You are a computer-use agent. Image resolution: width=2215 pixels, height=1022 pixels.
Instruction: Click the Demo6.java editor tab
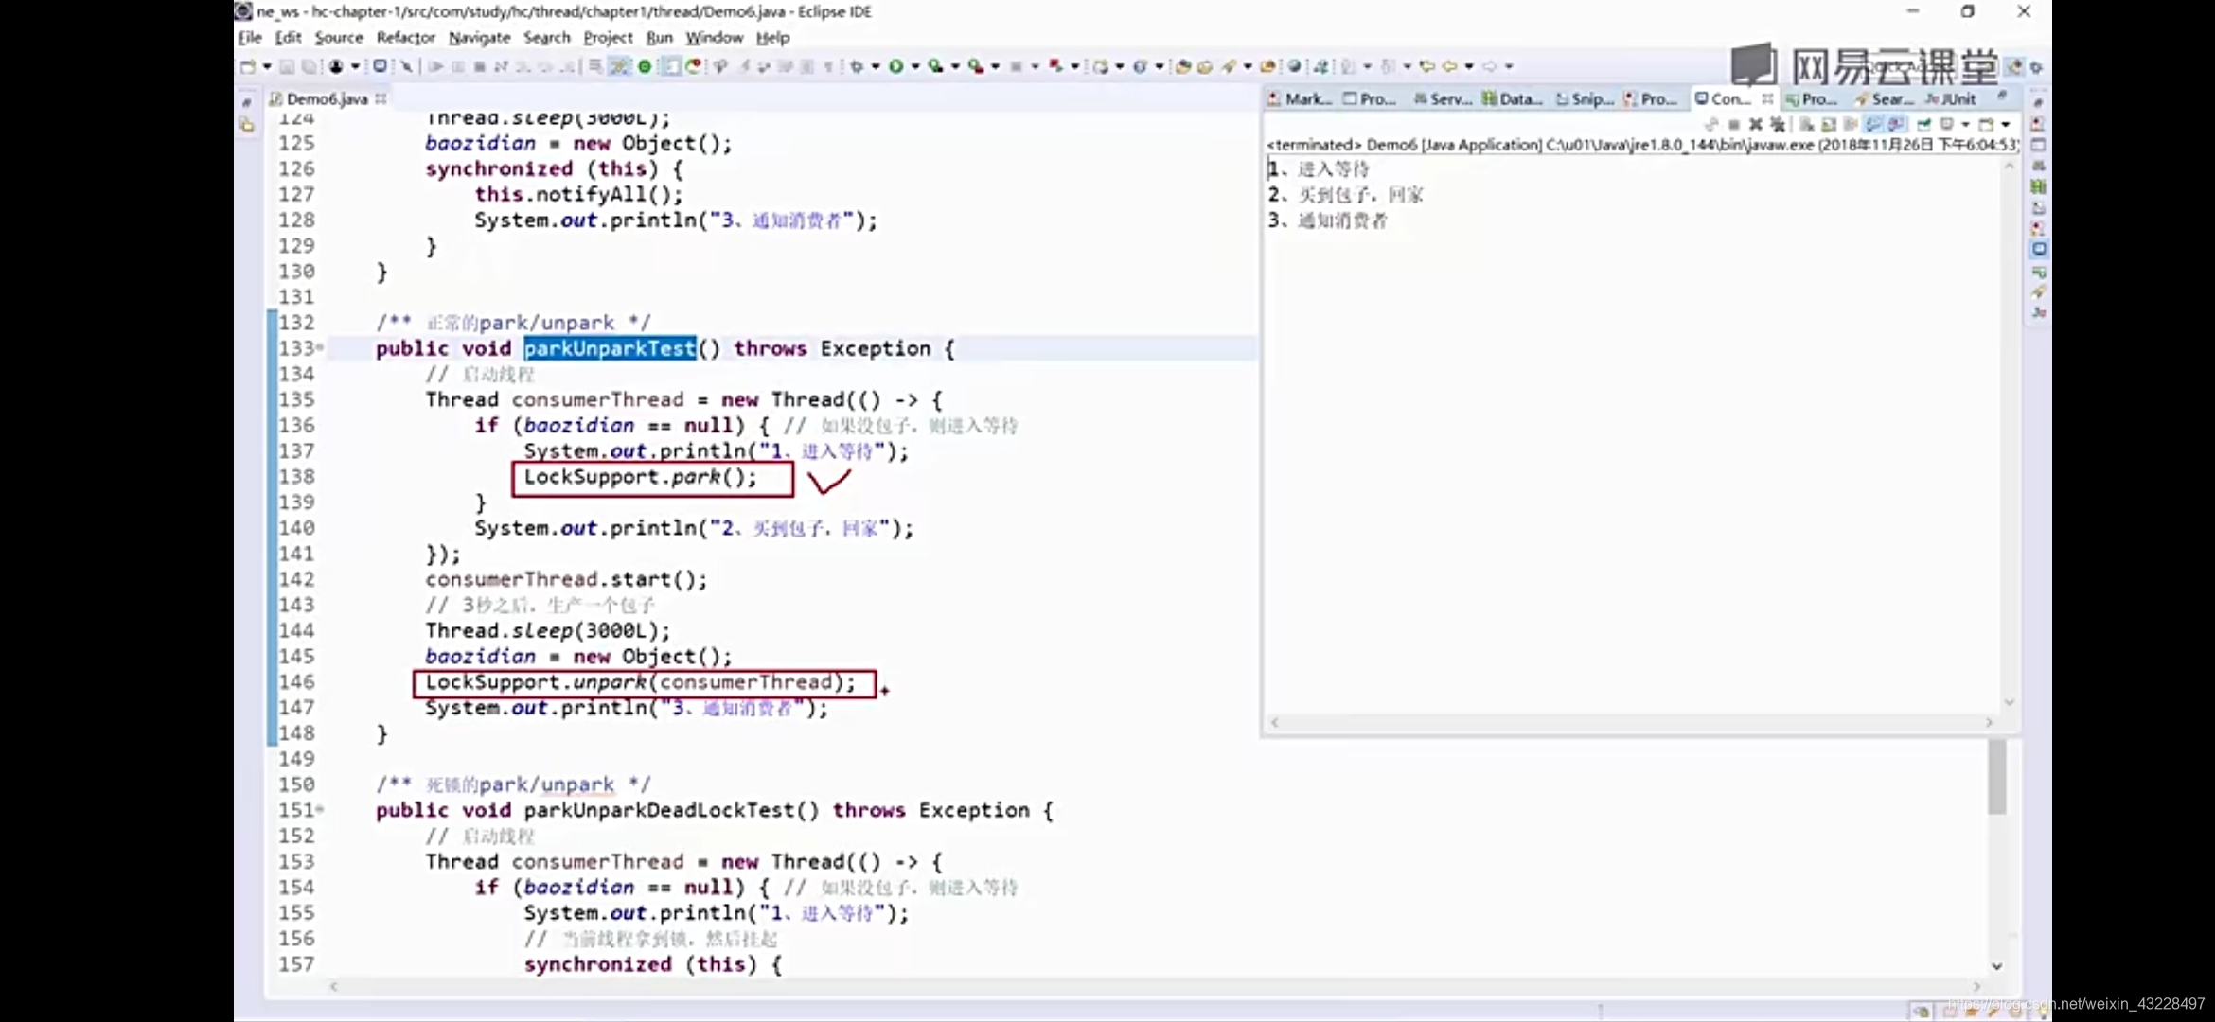325,97
